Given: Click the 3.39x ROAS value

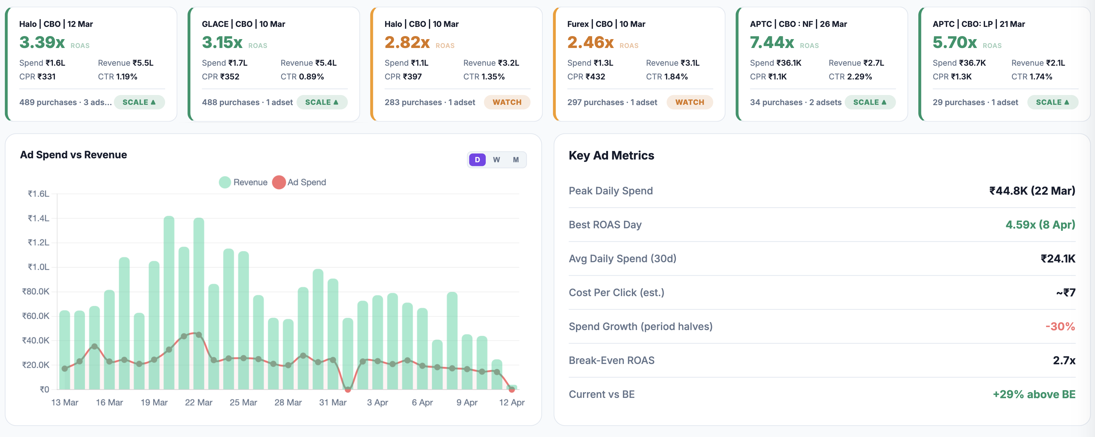Looking at the screenshot, I should pos(42,42).
